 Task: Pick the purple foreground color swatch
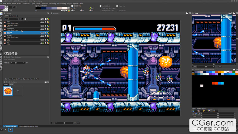[x=2, y=7]
